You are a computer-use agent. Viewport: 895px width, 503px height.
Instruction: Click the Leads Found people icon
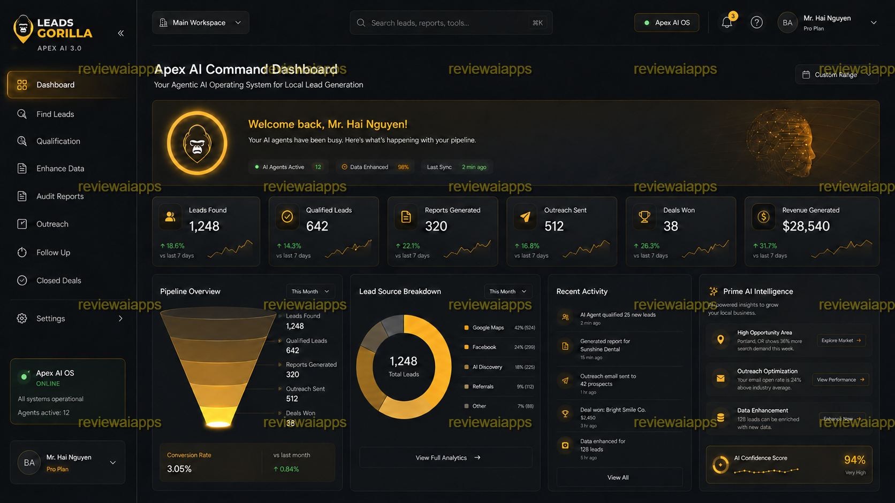170,216
